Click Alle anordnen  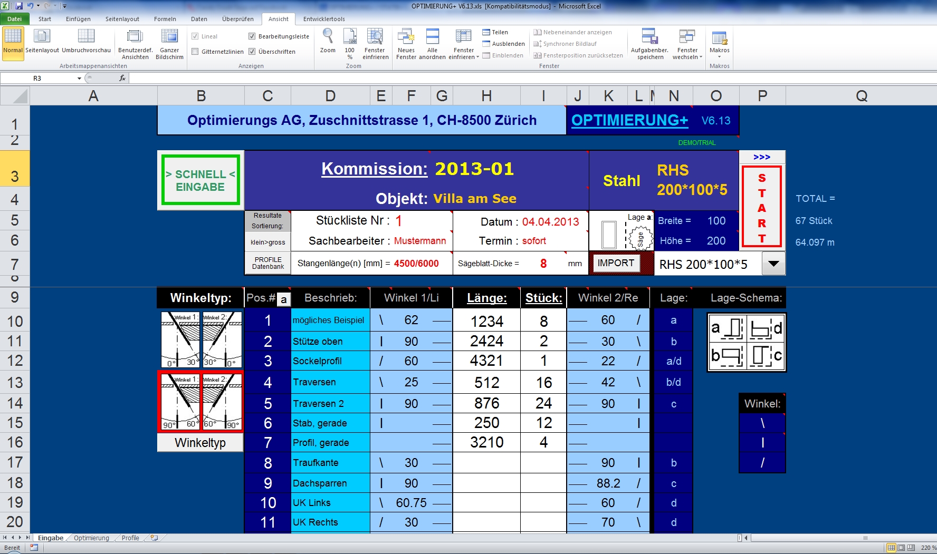432,43
